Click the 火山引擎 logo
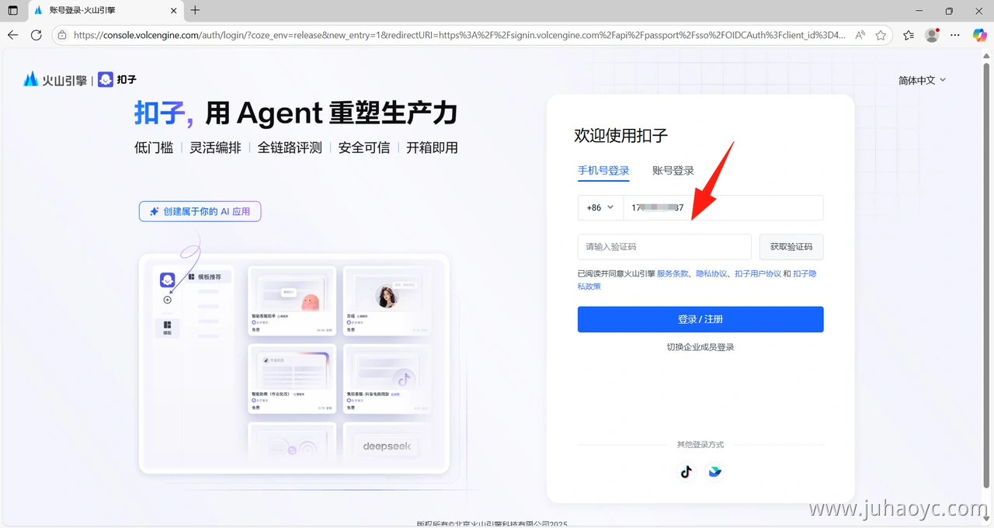The image size is (994, 528). coord(55,80)
